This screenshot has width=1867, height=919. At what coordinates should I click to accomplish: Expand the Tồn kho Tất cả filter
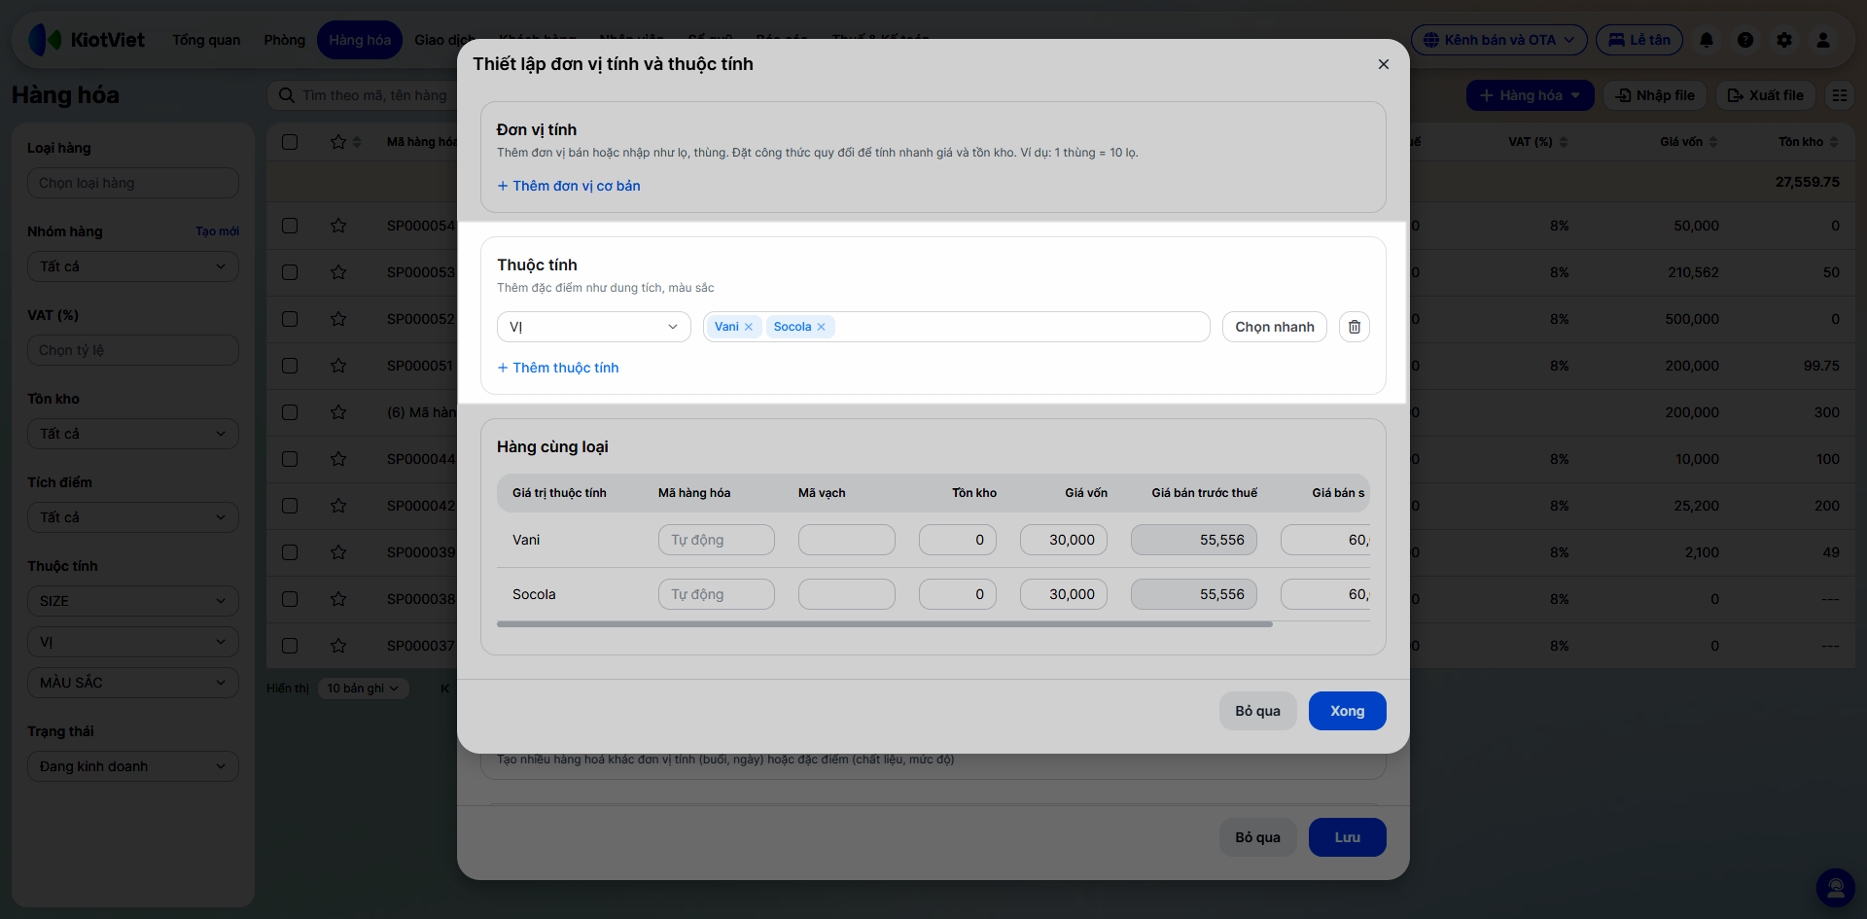(x=133, y=434)
